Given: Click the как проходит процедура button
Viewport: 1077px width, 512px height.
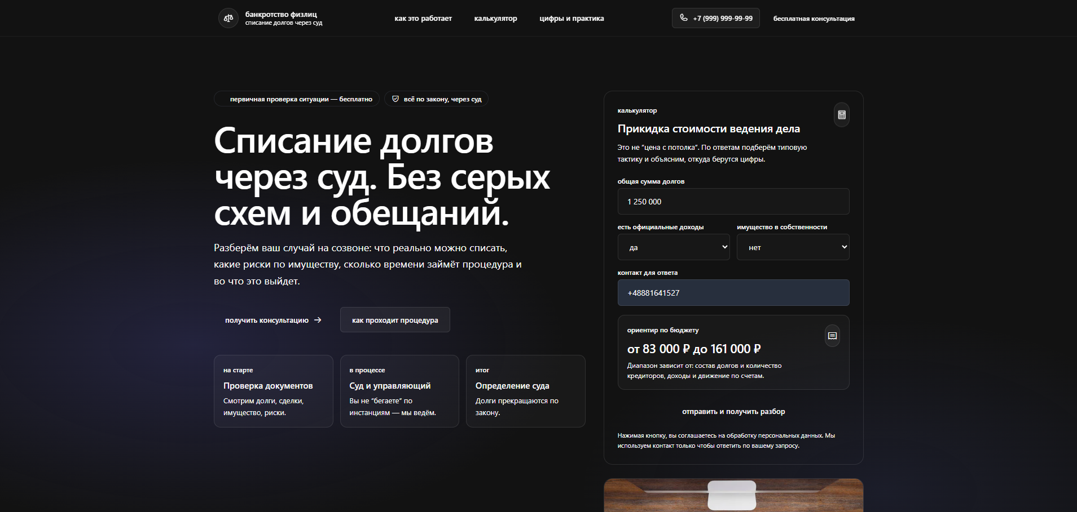Looking at the screenshot, I should 395,320.
